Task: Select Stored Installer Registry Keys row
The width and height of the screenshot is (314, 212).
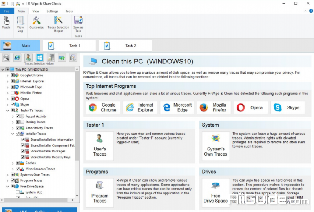Action: 50,157
